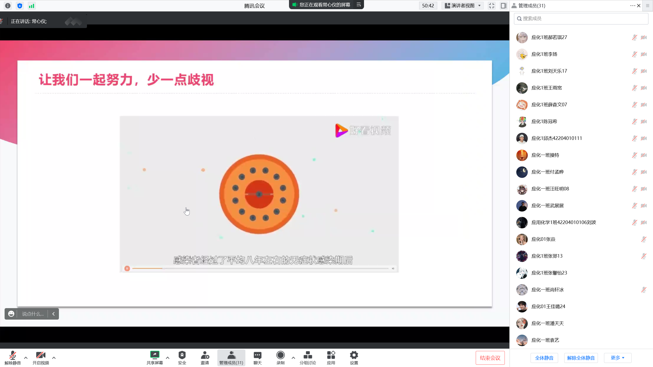Open Breakout Discussion (分组讨论) icon
653x367 pixels.
(308, 355)
